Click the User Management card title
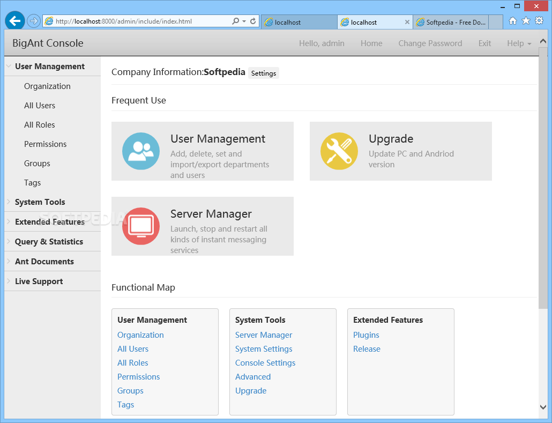The image size is (552, 423). 218,139
